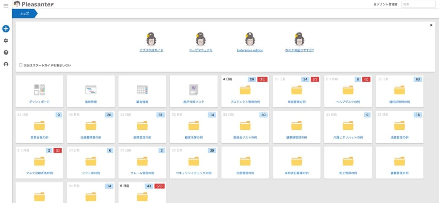439x203 pixels.
Task: Click the blue 43 count badge
Action: [149, 186]
